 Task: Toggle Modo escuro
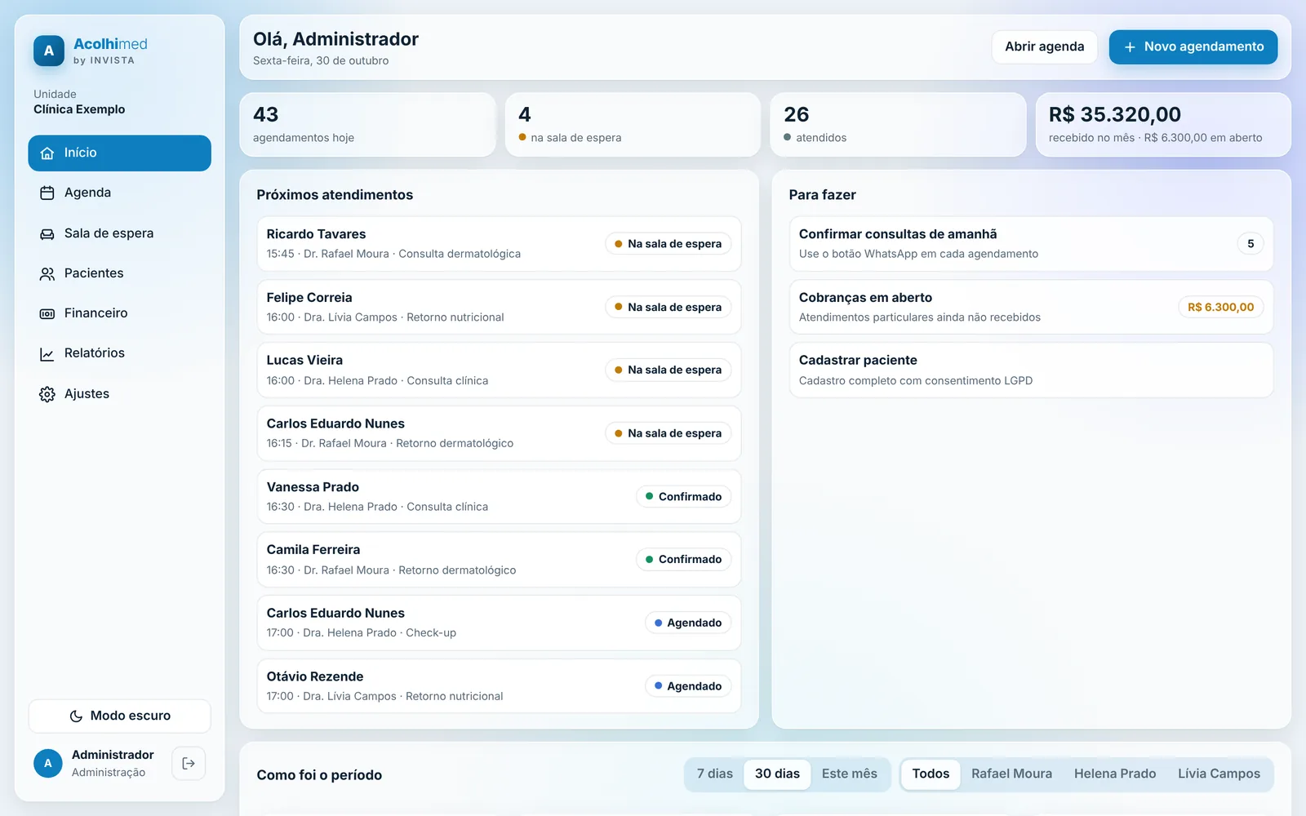pos(120,716)
